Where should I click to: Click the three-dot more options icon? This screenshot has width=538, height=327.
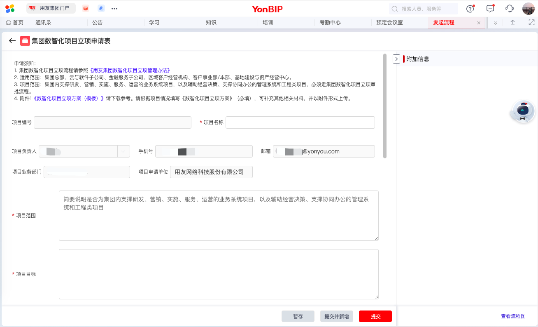click(114, 9)
